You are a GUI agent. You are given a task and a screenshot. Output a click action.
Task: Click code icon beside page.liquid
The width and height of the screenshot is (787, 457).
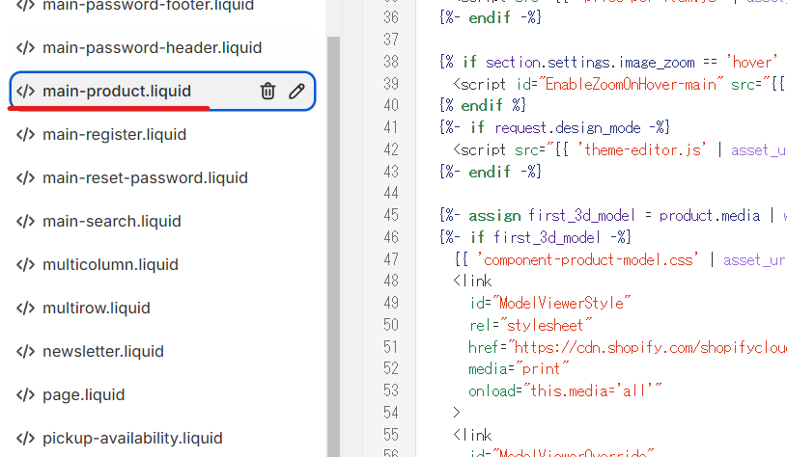(26, 395)
